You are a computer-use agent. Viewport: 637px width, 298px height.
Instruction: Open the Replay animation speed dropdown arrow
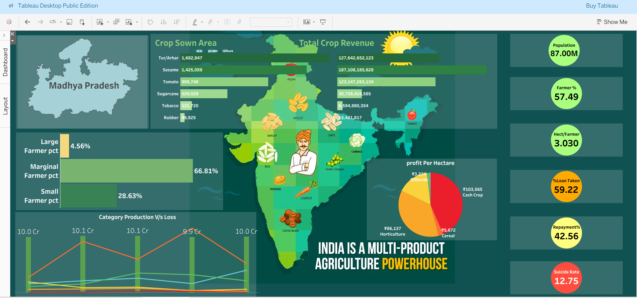(x=61, y=22)
